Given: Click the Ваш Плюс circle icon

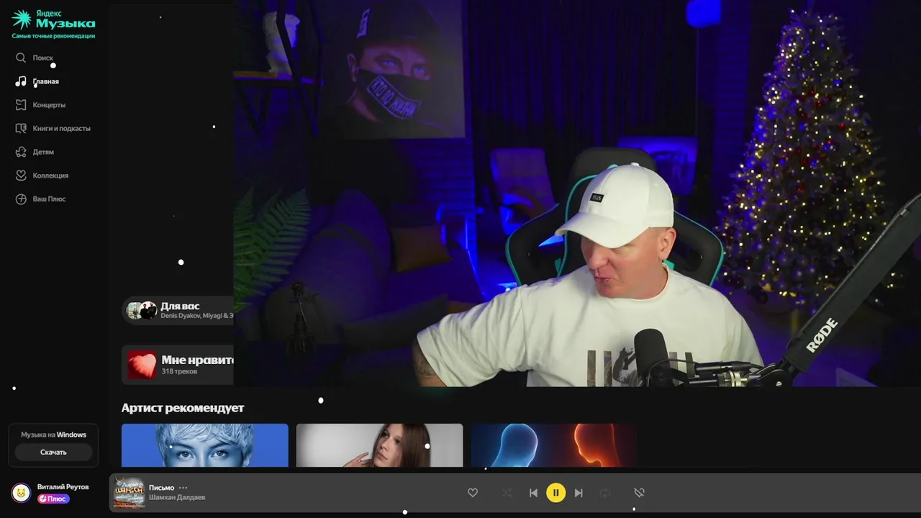Looking at the screenshot, I should coord(21,199).
